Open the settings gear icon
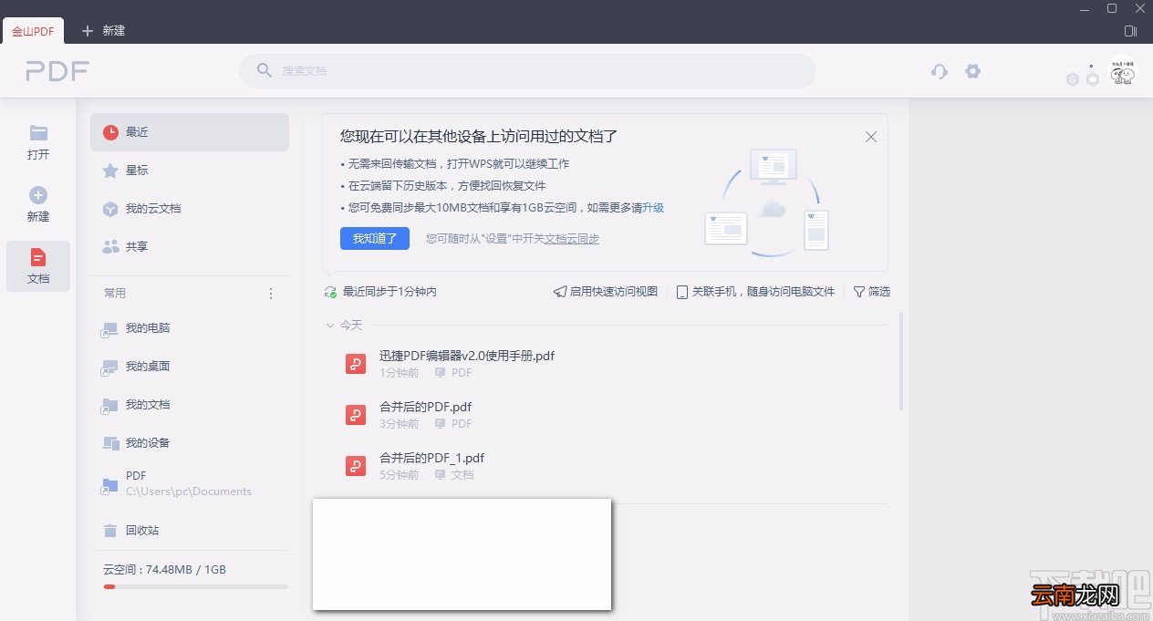 [973, 71]
